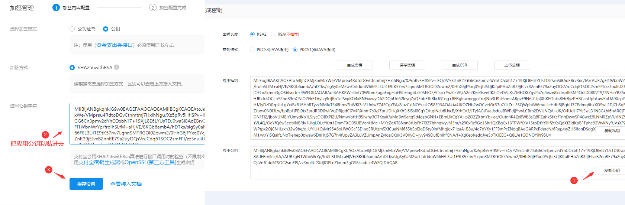
Task: Click step 1 circle 加签内容配置
Action: [56, 8]
